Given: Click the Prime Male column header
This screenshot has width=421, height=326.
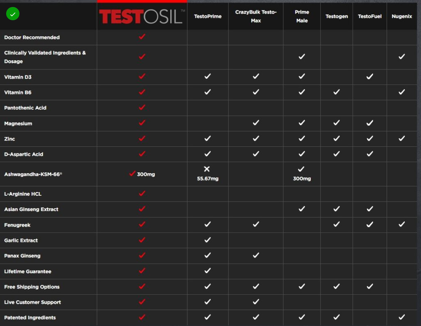Looking at the screenshot, I should 302,16.
